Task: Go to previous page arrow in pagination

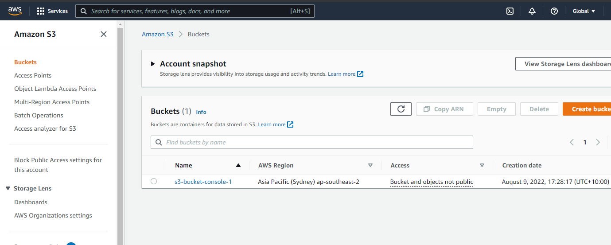Action: [572, 142]
